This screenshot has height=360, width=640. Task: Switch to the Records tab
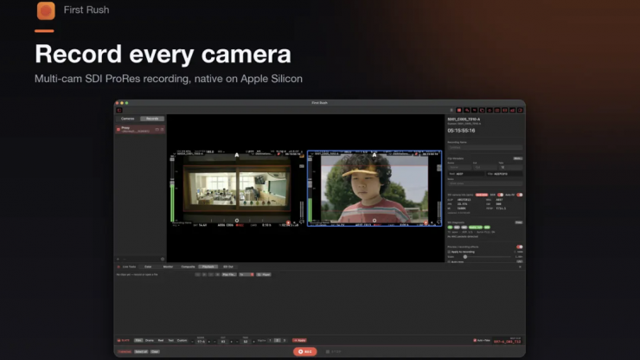[x=152, y=119]
